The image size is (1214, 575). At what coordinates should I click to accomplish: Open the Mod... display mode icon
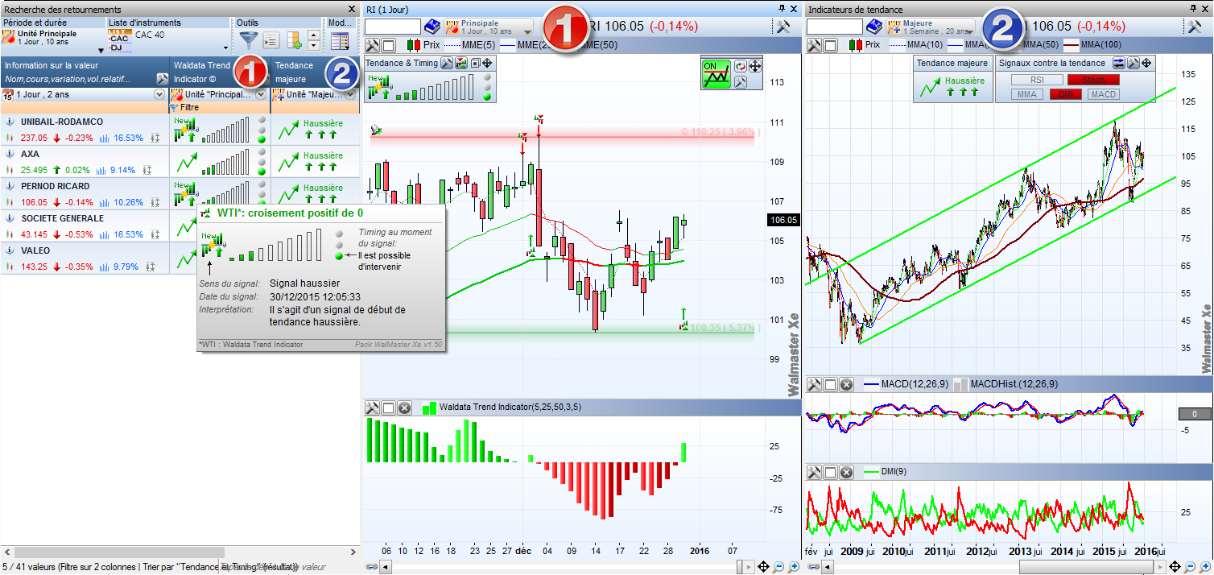click(x=340, y=41)
